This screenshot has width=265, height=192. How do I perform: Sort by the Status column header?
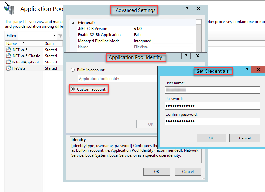click(53, 43)
